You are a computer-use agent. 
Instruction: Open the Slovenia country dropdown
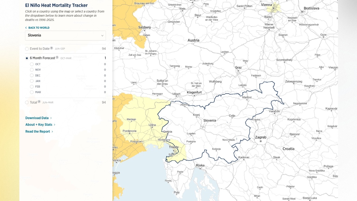pos(65,35)
